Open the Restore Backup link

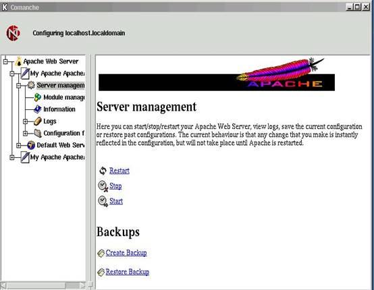(128, 272)
